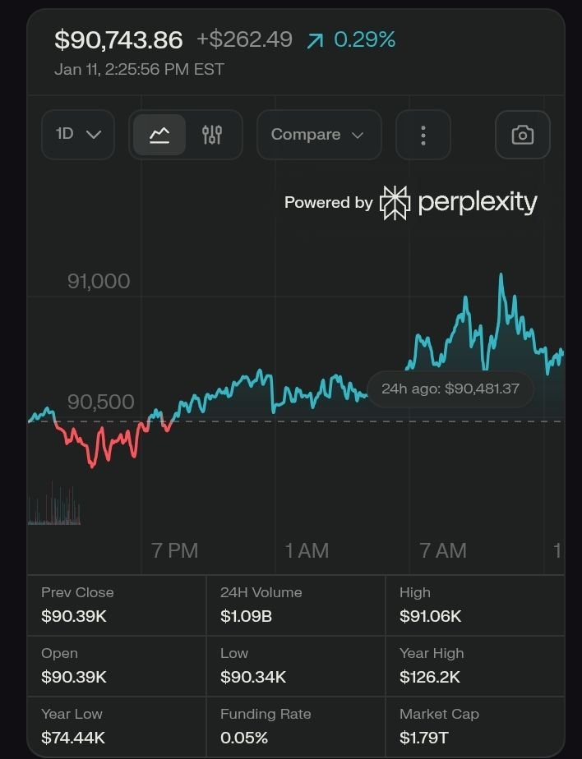Open the chart indicator settings icon
This screenshot has height=759, width=582.
coord(213,135)
